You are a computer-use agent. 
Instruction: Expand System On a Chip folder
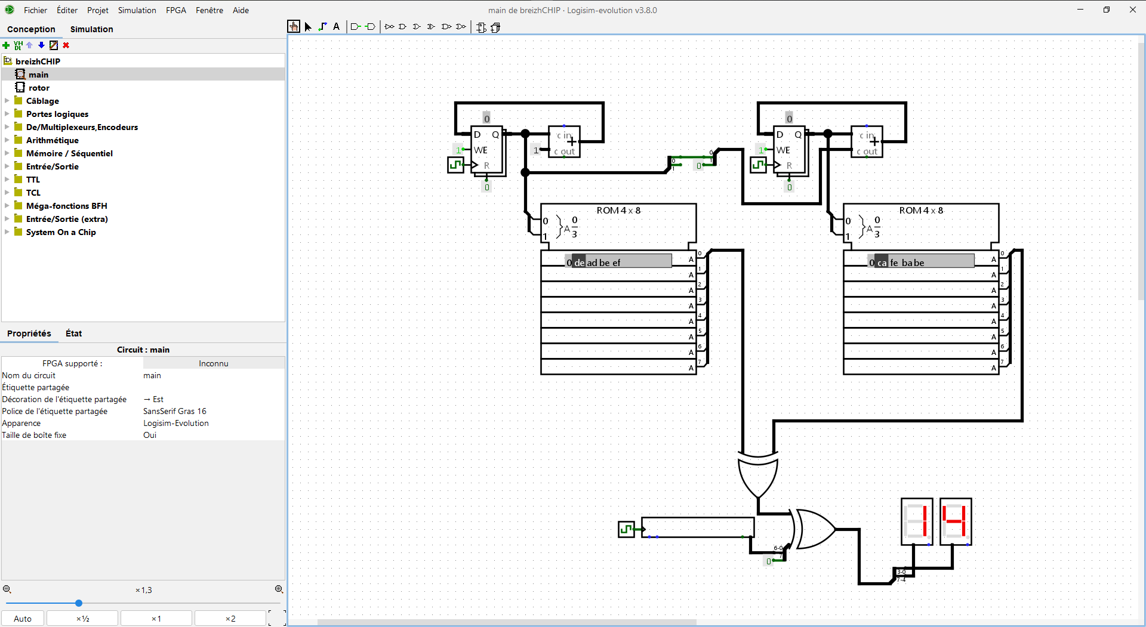coord(7,232)
